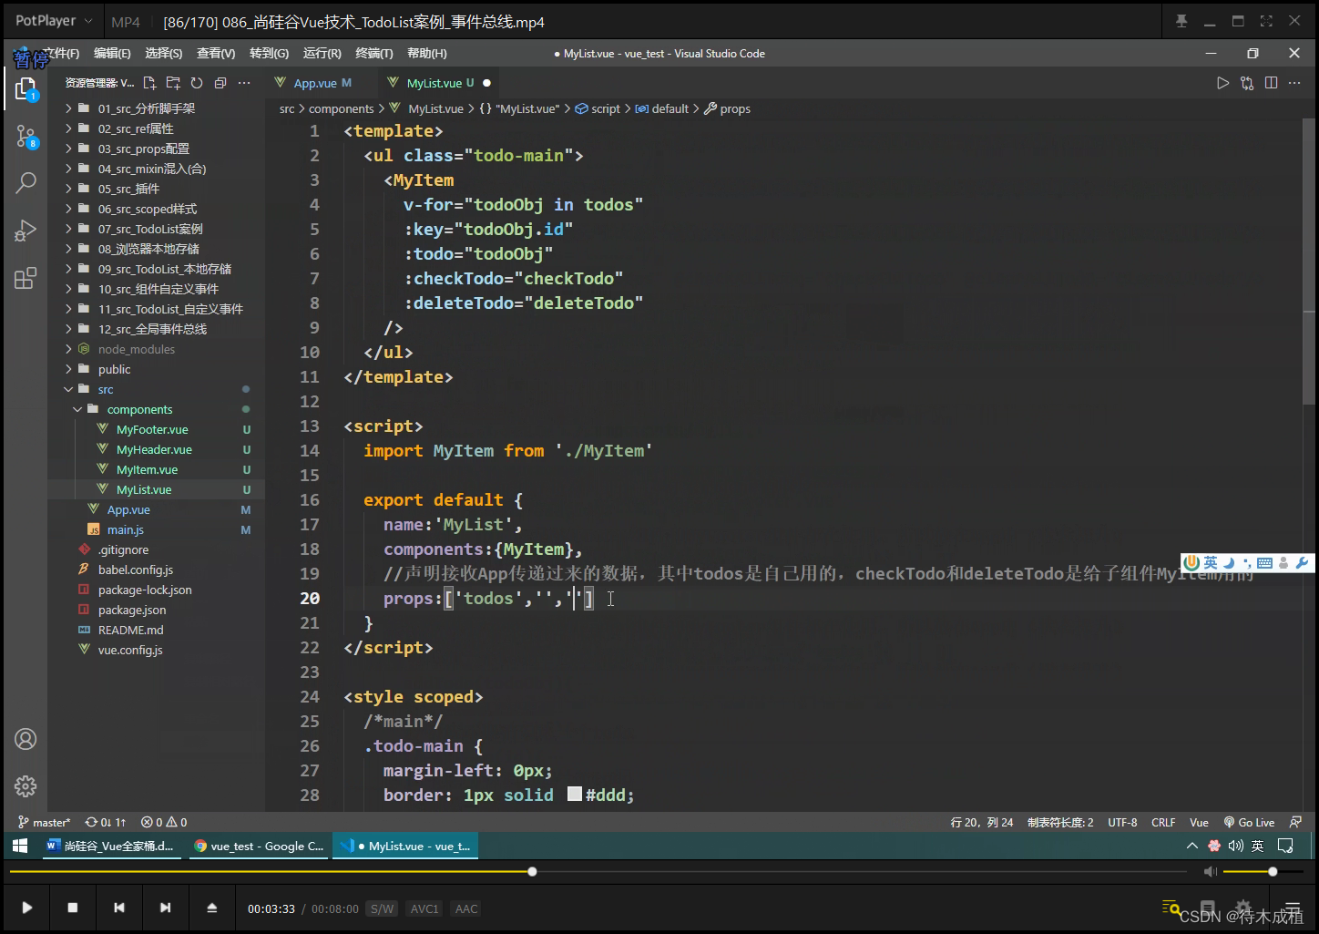Click the PotPlayer seek bar handle
This screenshot has width=1319, height=934.
pyautogui.click(x=532, y=872)
